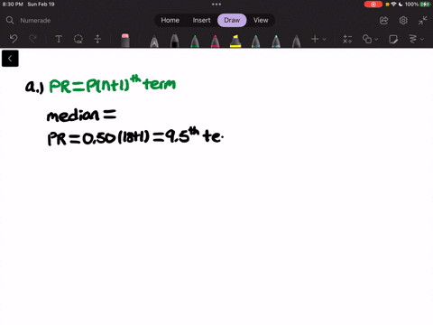Select the text pen marked A
The image size is (433, 325).
tap(154, 42)
